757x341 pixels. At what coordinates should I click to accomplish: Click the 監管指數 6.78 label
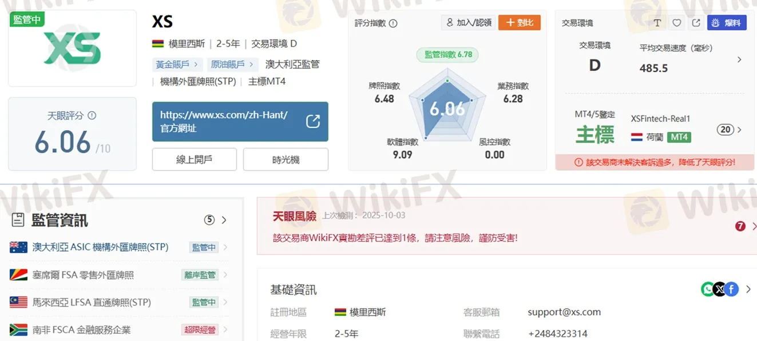pos(447,54)
